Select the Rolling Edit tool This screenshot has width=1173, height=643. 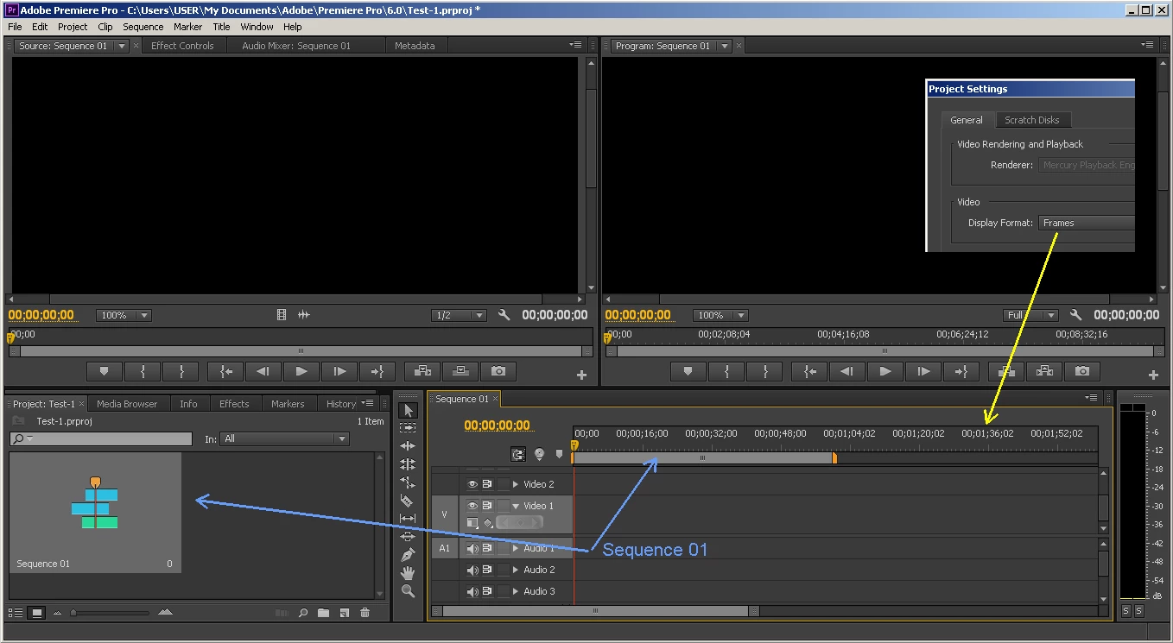pyautogui.click(x=408, y=464)
